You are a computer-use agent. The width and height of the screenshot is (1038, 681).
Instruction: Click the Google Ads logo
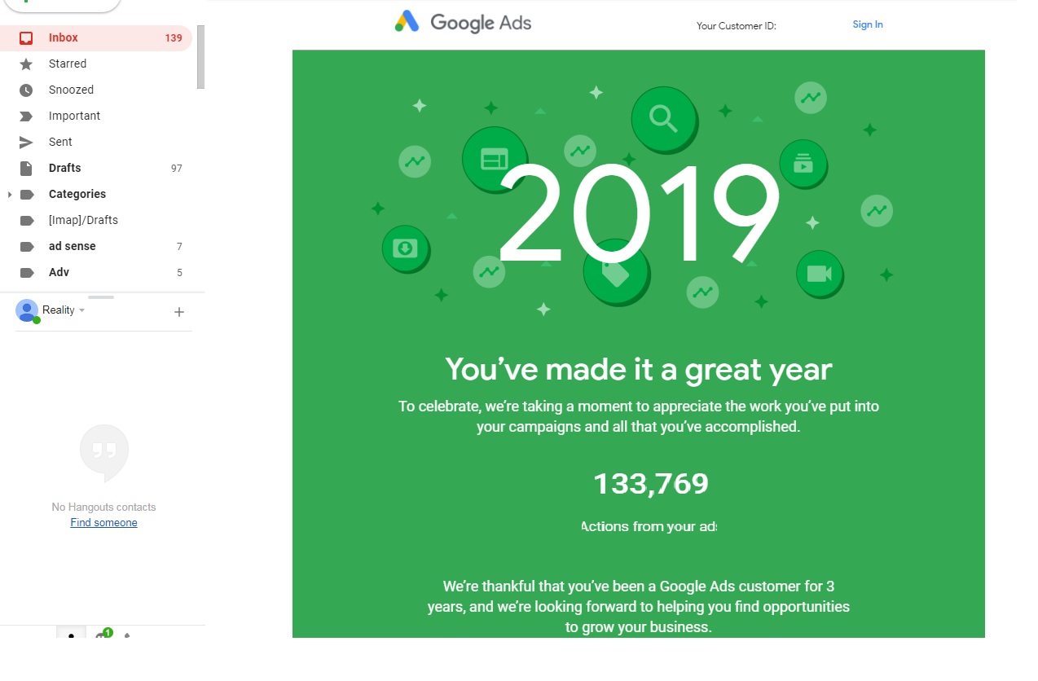[463, 22]
